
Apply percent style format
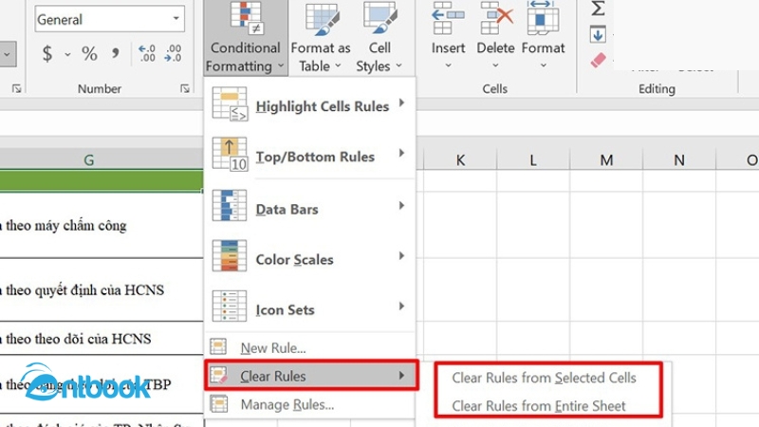89,53
